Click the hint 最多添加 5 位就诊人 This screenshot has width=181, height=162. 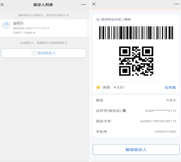44,15
